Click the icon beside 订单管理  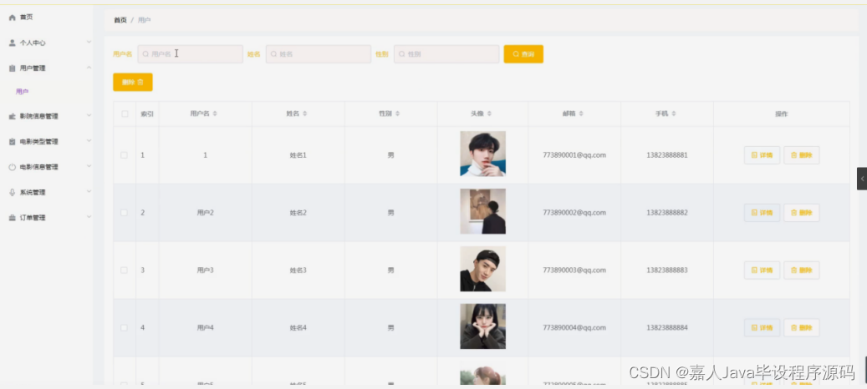(x=13, y=218)
